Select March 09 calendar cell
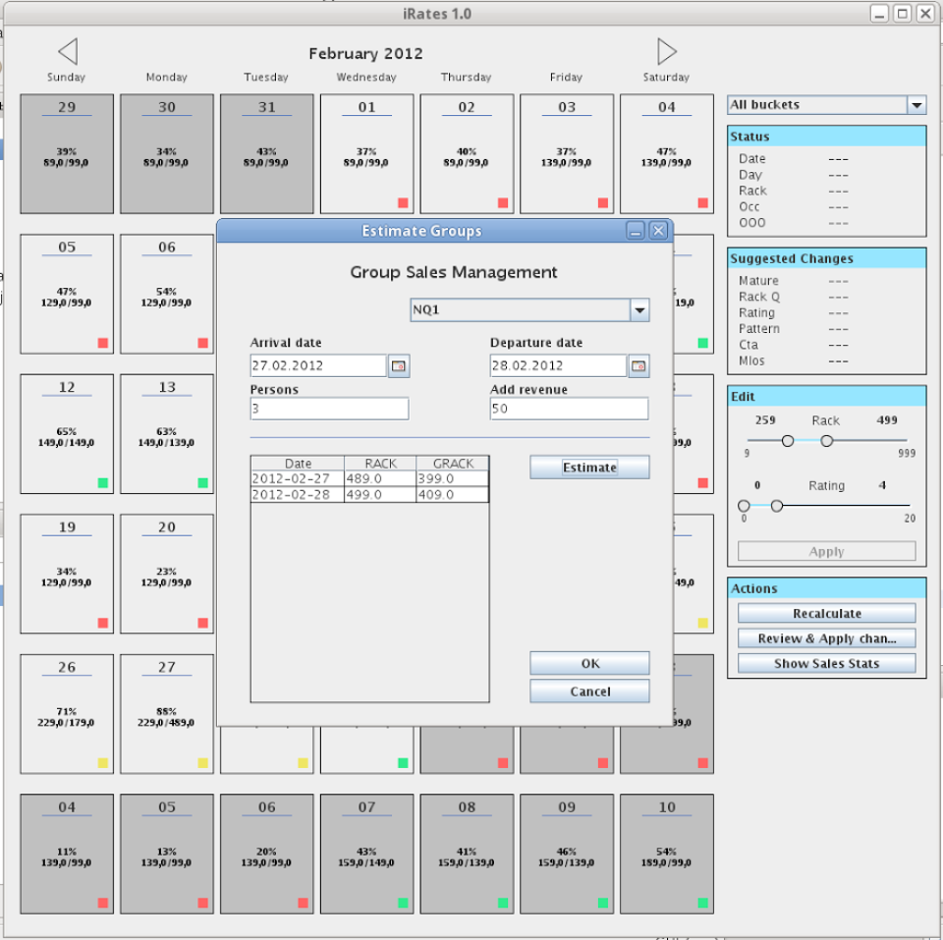This screenshot has width=943, height=940. click(567, 854)
